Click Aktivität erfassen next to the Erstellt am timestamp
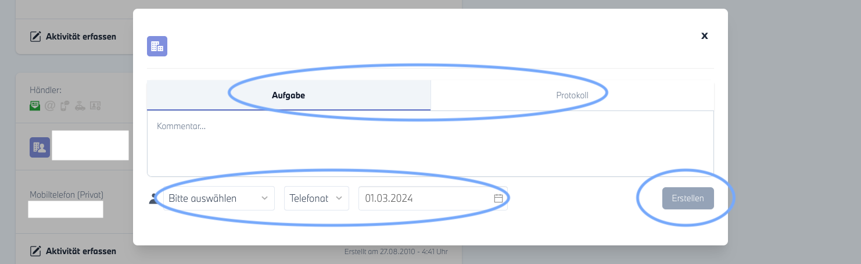 [x=81, y=251]
